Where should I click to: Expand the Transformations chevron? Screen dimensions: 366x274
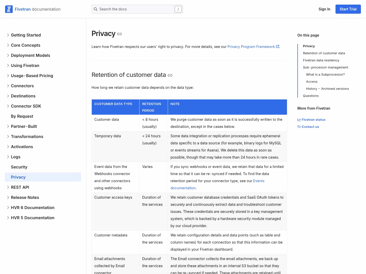click(8, 136)
